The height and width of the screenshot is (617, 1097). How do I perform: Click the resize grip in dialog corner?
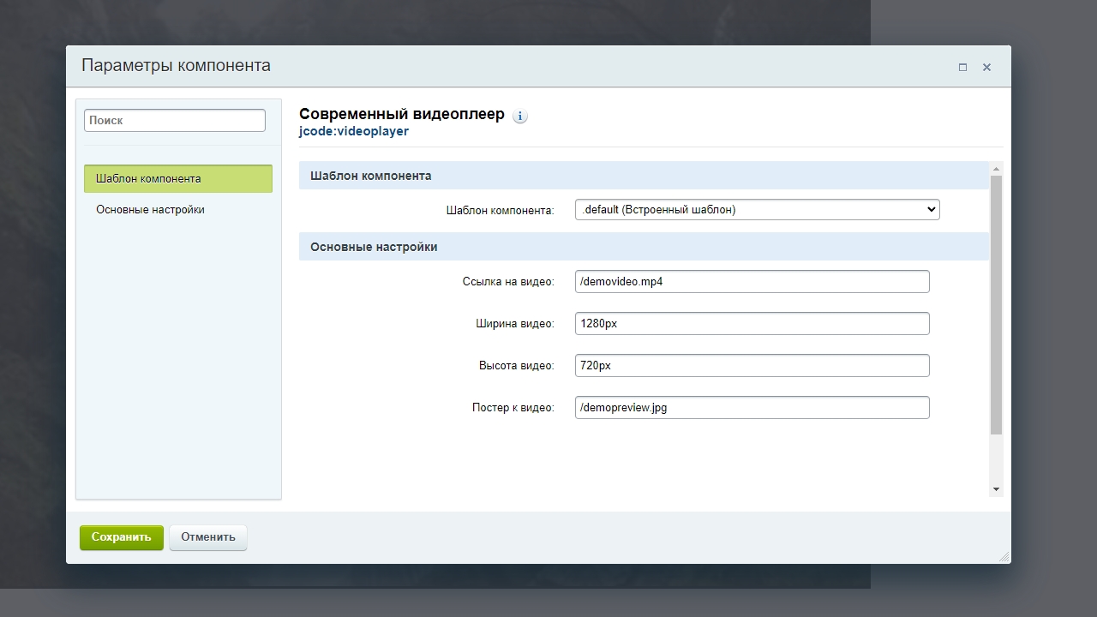[x=1004, y=556]
